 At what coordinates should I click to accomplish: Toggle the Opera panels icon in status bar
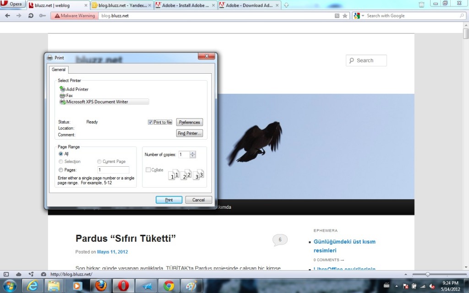(x=6, y=274)
